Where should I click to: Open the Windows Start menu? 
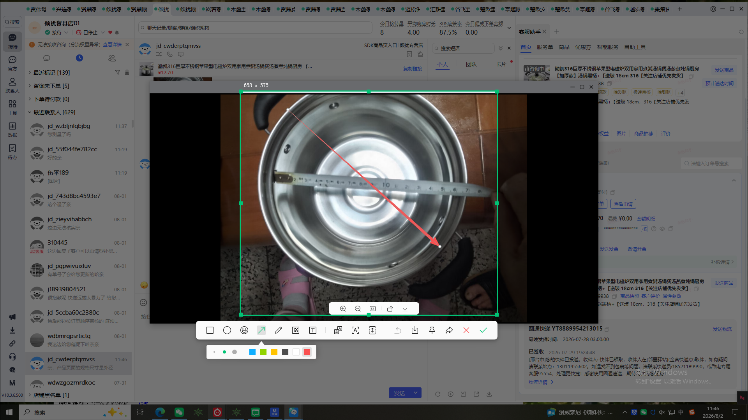pos(9,412)
